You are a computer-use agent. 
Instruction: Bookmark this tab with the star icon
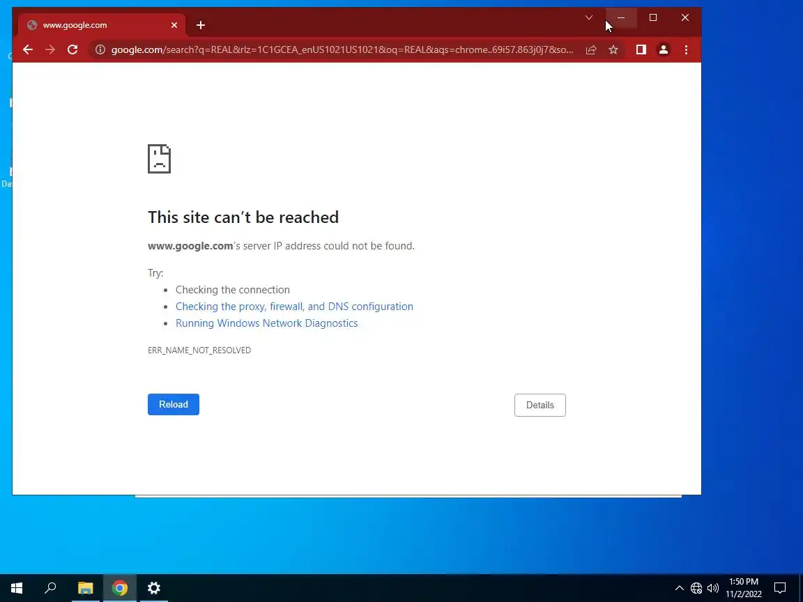[613, 49]
